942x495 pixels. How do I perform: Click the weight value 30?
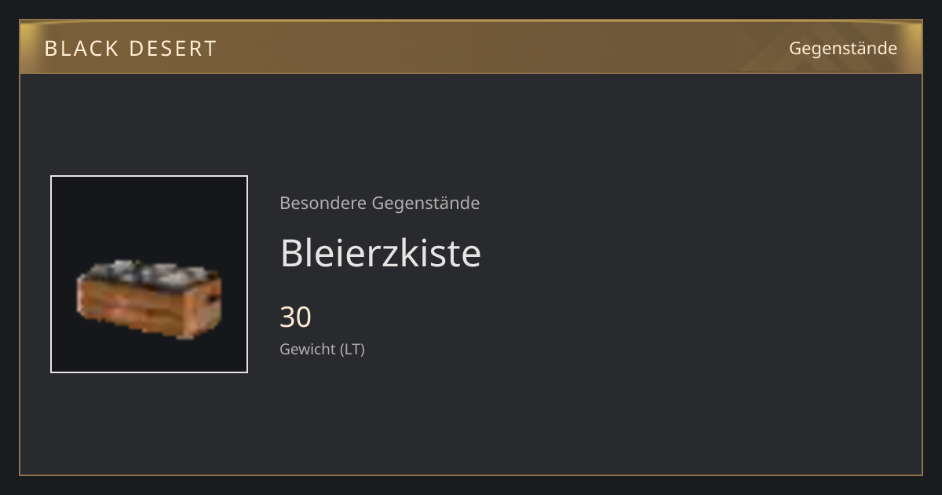click(x=295, y=317)
